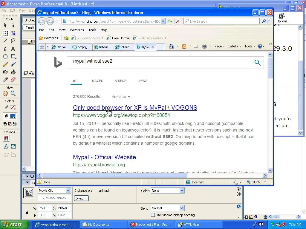
Task: Switch to the NEWS results tab
Action: click(x=143, y=81)
